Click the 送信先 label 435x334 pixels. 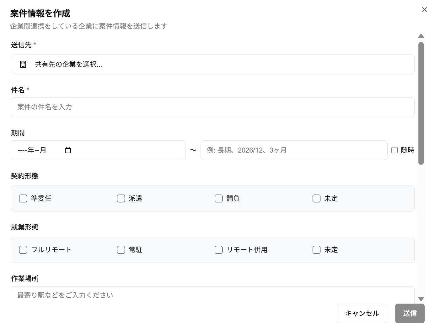pyautogui.click(x=21, y=45)
